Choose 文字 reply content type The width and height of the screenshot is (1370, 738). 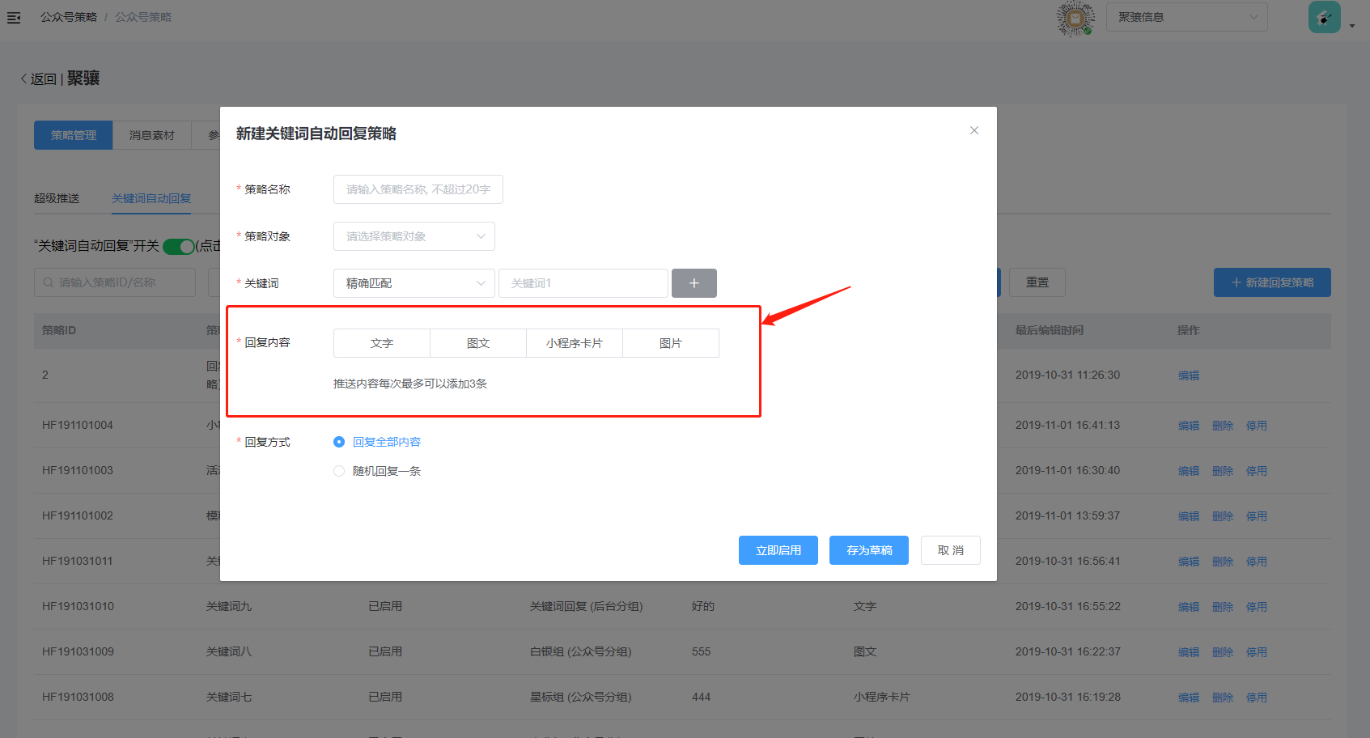(381, 343)
